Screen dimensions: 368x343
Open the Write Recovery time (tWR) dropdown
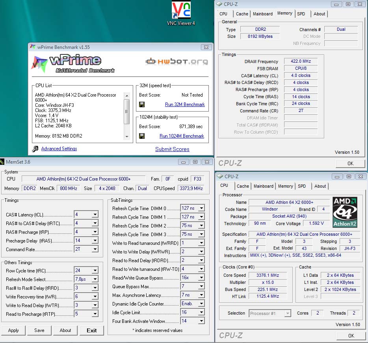tap(95, 296)
